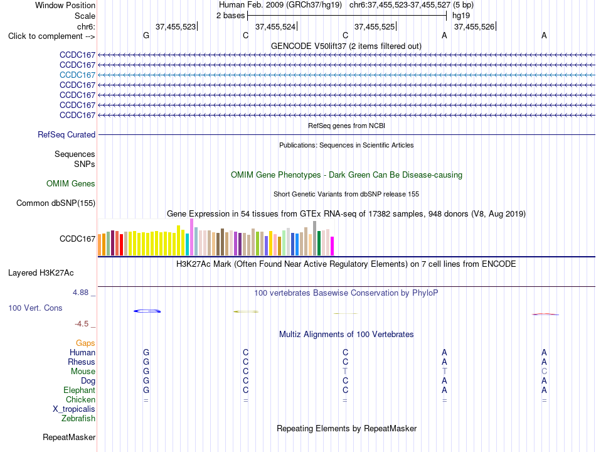Viewport: 596px width, 452px height.
Task: Click the Chicken species label
Action: [80, 399]
